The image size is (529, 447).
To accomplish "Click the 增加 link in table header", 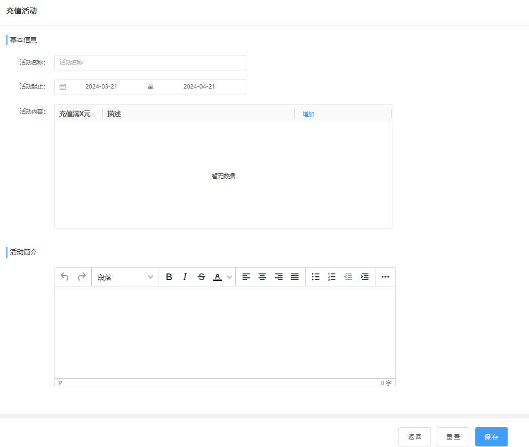I will (x=308, y=114).
